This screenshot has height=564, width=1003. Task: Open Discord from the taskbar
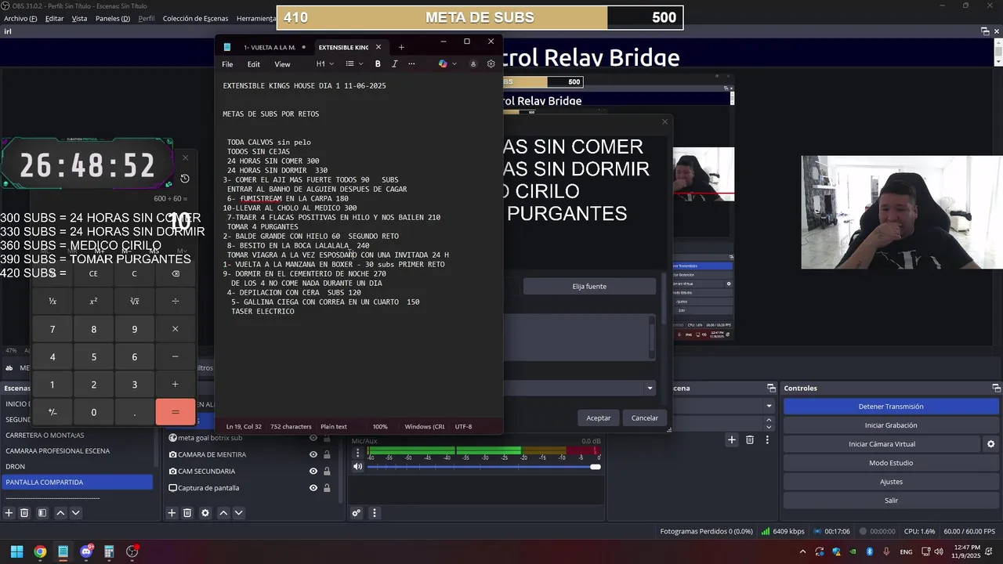[x=86, y=551]
